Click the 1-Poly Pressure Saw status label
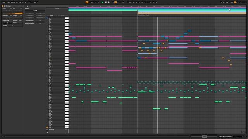Screen dimensions: 248x139 point(225,137)
